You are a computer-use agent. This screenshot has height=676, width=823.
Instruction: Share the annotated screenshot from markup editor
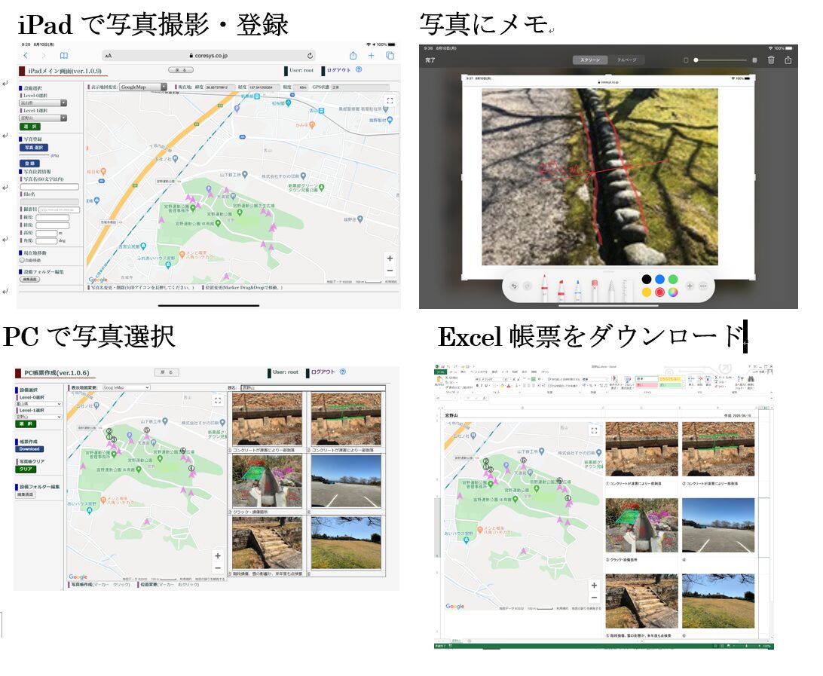[x=788, y=60]
